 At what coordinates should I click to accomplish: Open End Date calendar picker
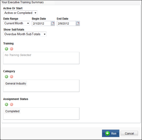(78, 23)
